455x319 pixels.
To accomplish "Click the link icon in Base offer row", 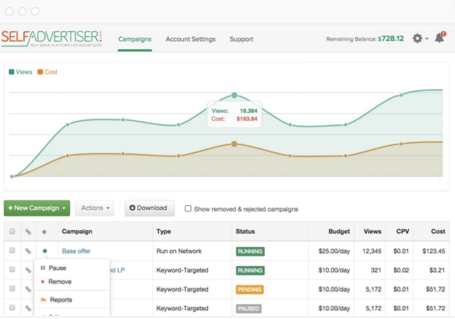I will 28,251.
